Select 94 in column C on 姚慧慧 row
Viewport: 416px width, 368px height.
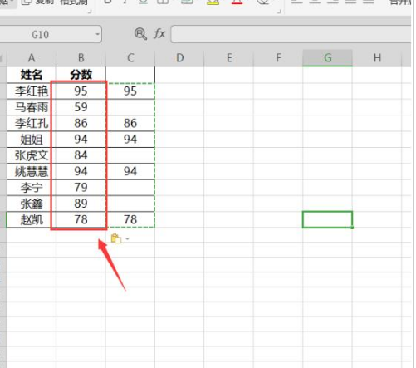[130, 171]
